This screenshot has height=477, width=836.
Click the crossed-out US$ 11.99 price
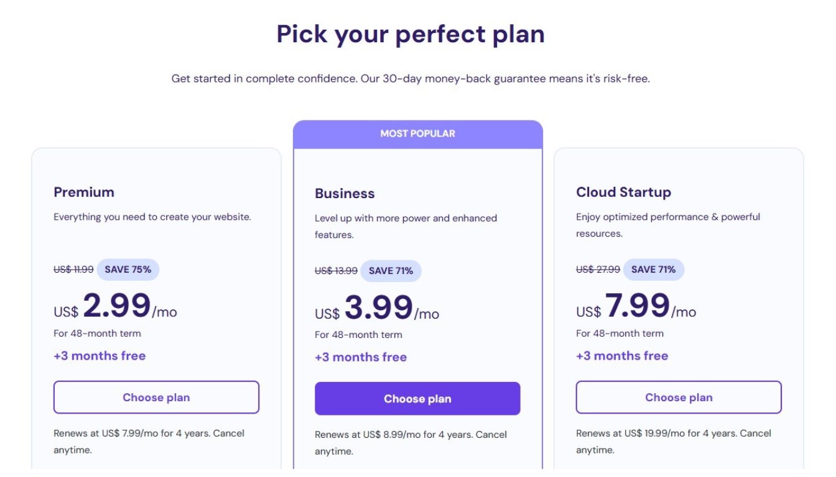[73, 270]
